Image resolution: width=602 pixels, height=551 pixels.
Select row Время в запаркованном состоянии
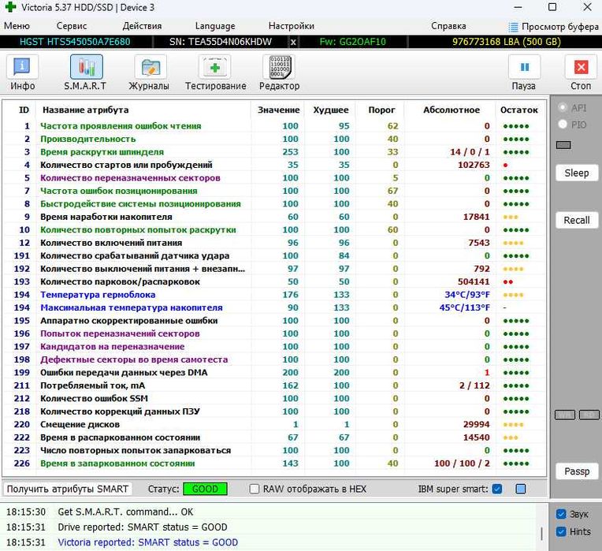tap(274, 464)
